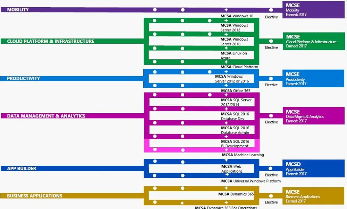This screenshot has height=209, width=347.
Task: Select MCSA Windows Server 2012 or 2016
Action: [x=232, y=79]
